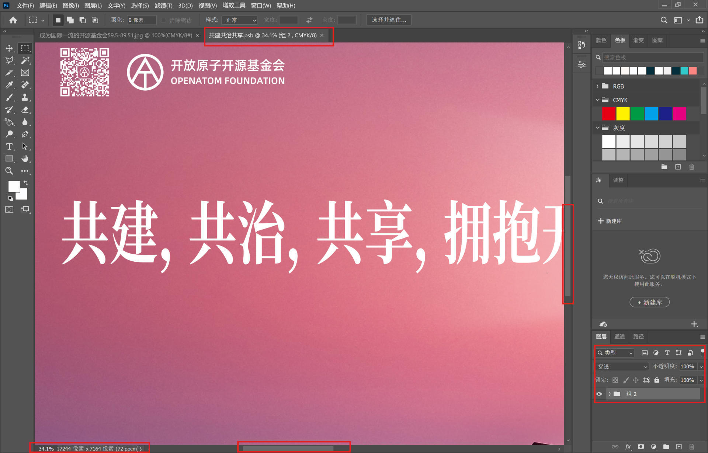The width and height of the screenshot is (708, 453).
Task: Click the + 新建库 rounded button
Action: [649, 302]
